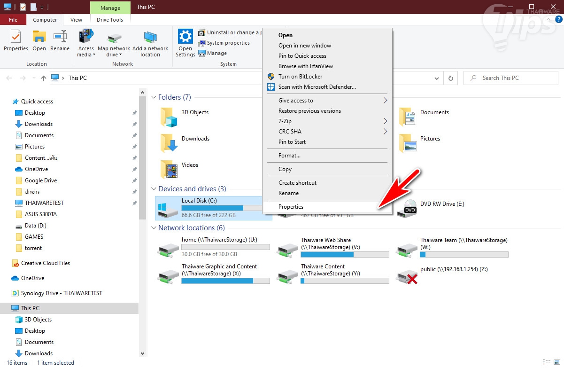The width and height of the screenshot is (564, 368).
Task: Choose Properties from the context menu
Action: click(x=327, y=207)
